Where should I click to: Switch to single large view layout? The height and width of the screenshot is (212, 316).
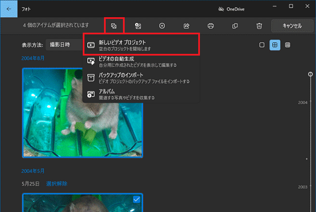pyautogui.click(x=262, y=45)
